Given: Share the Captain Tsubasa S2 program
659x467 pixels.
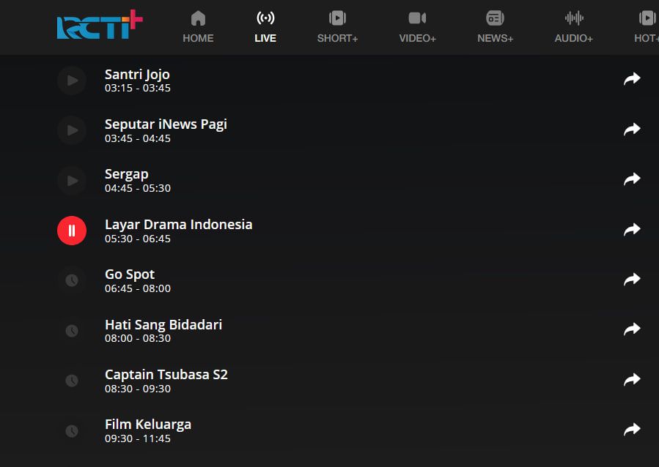Looking at the screenshot, I should [x=631, y=380].
